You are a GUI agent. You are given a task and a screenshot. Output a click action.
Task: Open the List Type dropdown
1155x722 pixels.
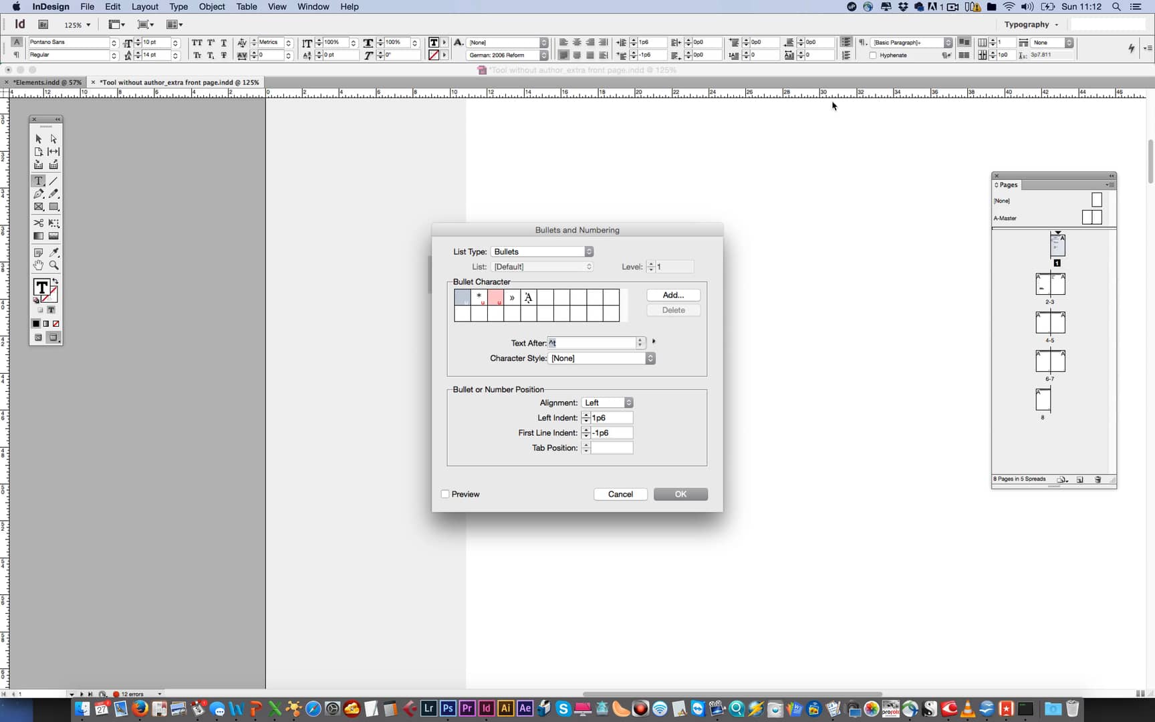tap(541, 251)
